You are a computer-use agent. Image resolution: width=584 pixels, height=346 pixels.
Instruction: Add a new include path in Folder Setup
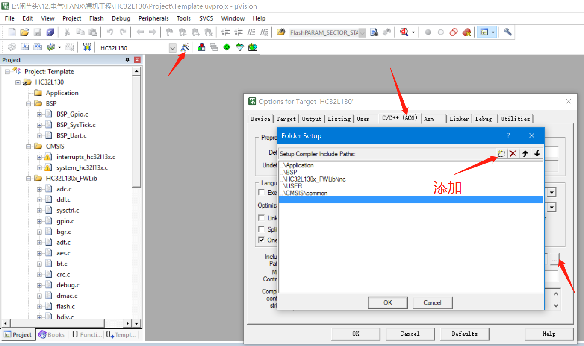(501, 154)
